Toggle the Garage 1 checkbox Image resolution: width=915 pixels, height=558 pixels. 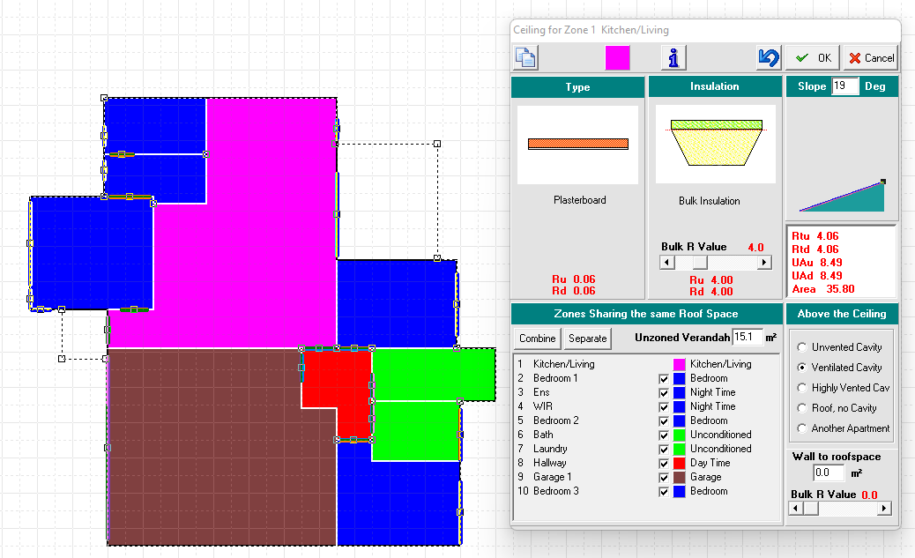[x=665, y=477]
